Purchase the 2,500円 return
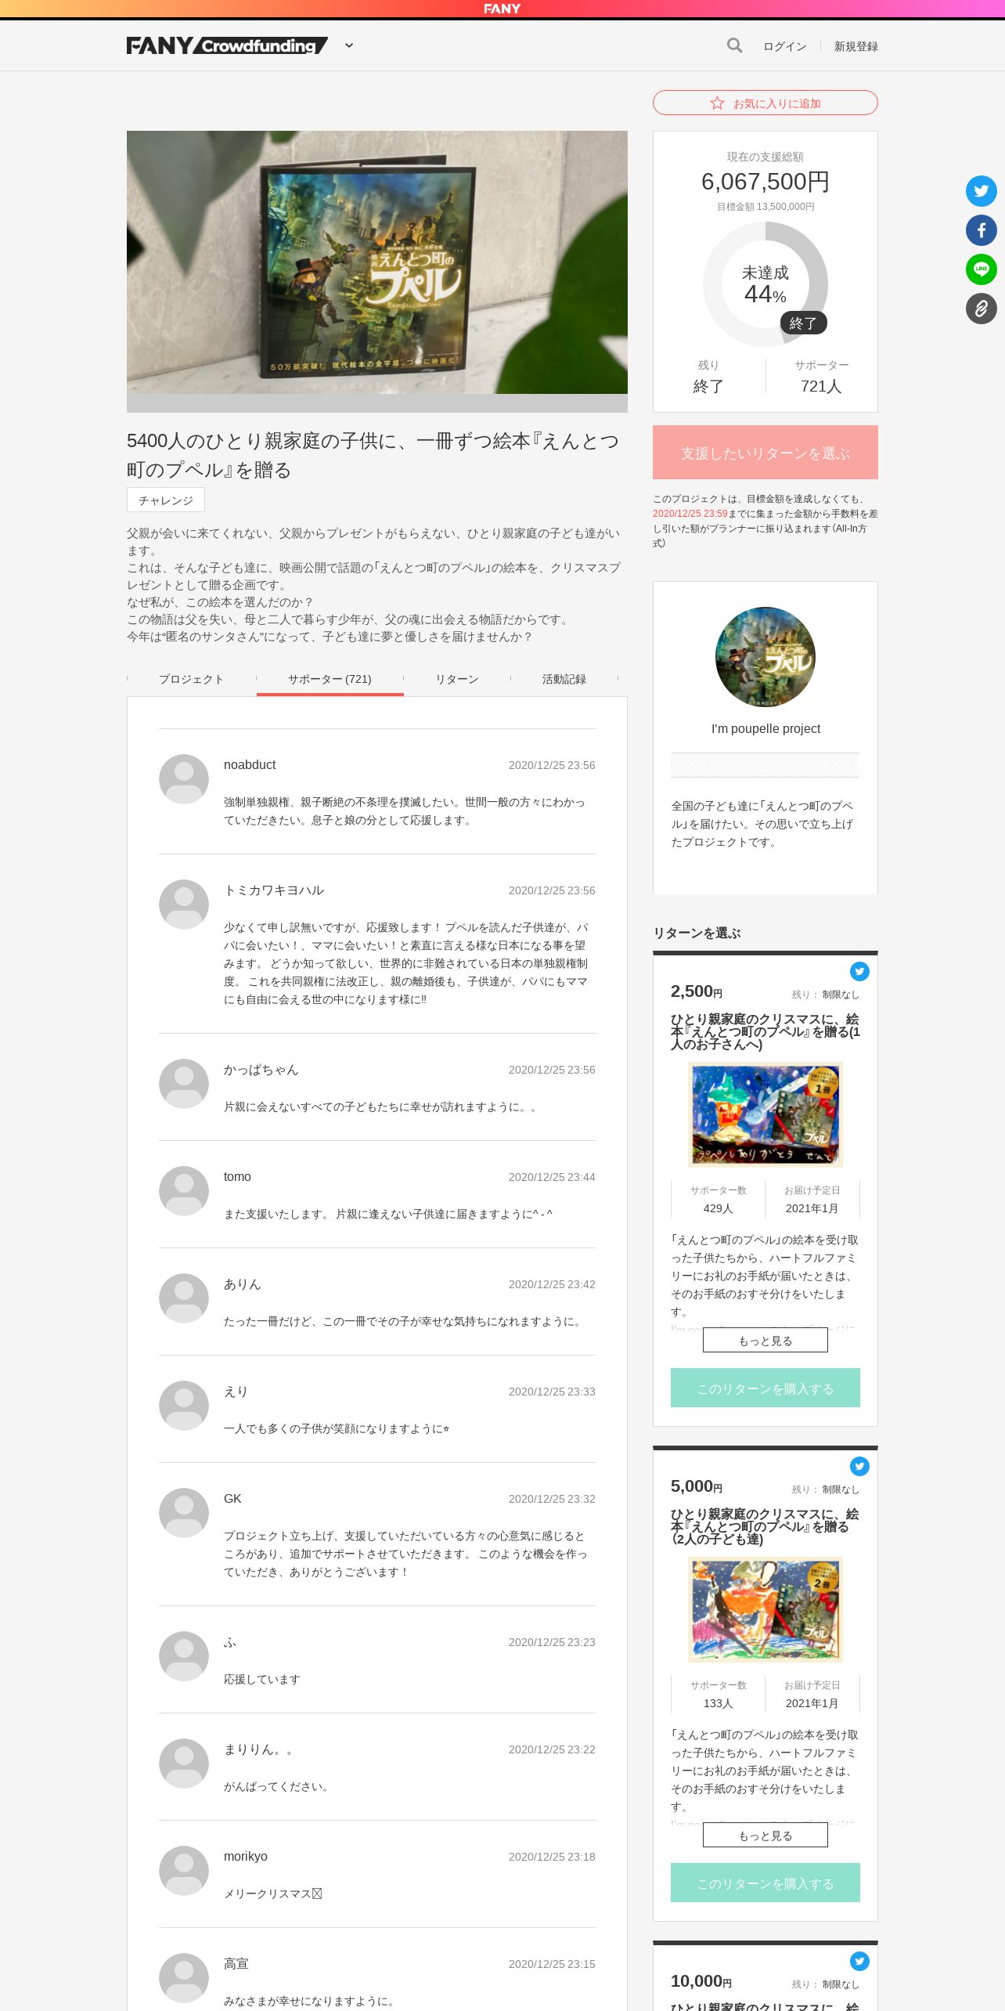This screenshot has width=1005, height=2011. click(765, 1388)
